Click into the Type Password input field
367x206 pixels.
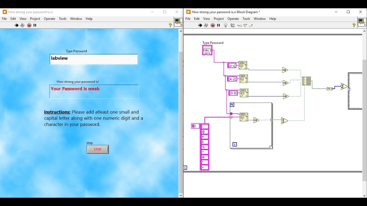[x=94, y=60]
